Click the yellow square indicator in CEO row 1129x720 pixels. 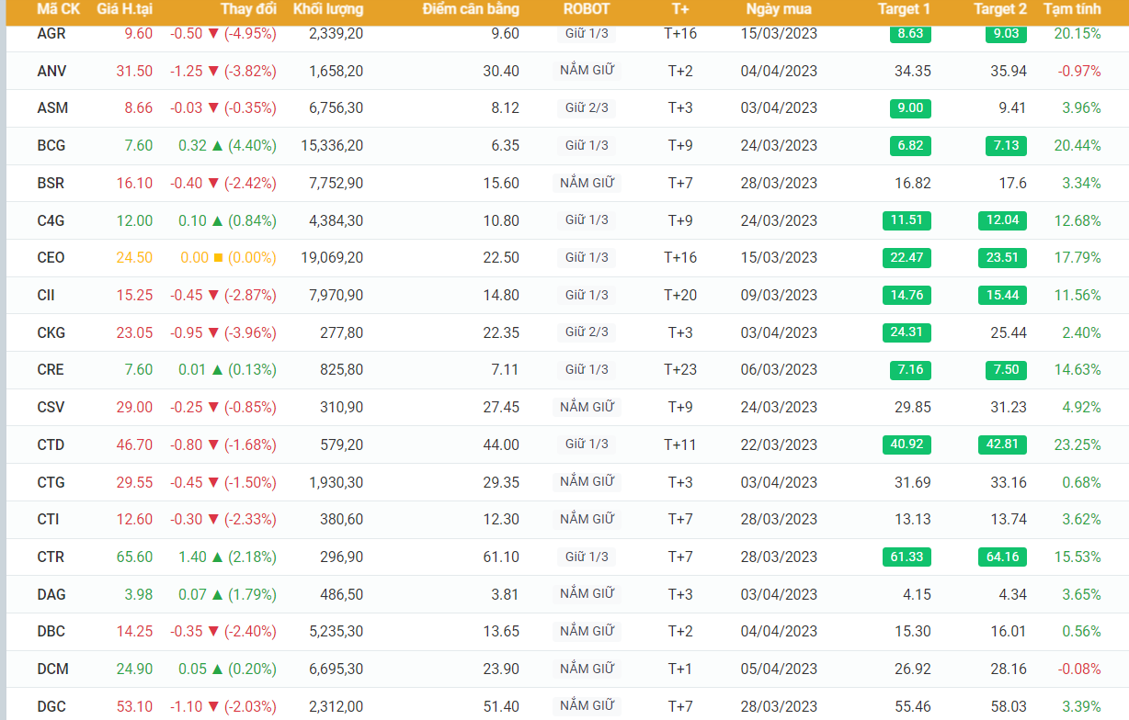[x=218, y=258]
